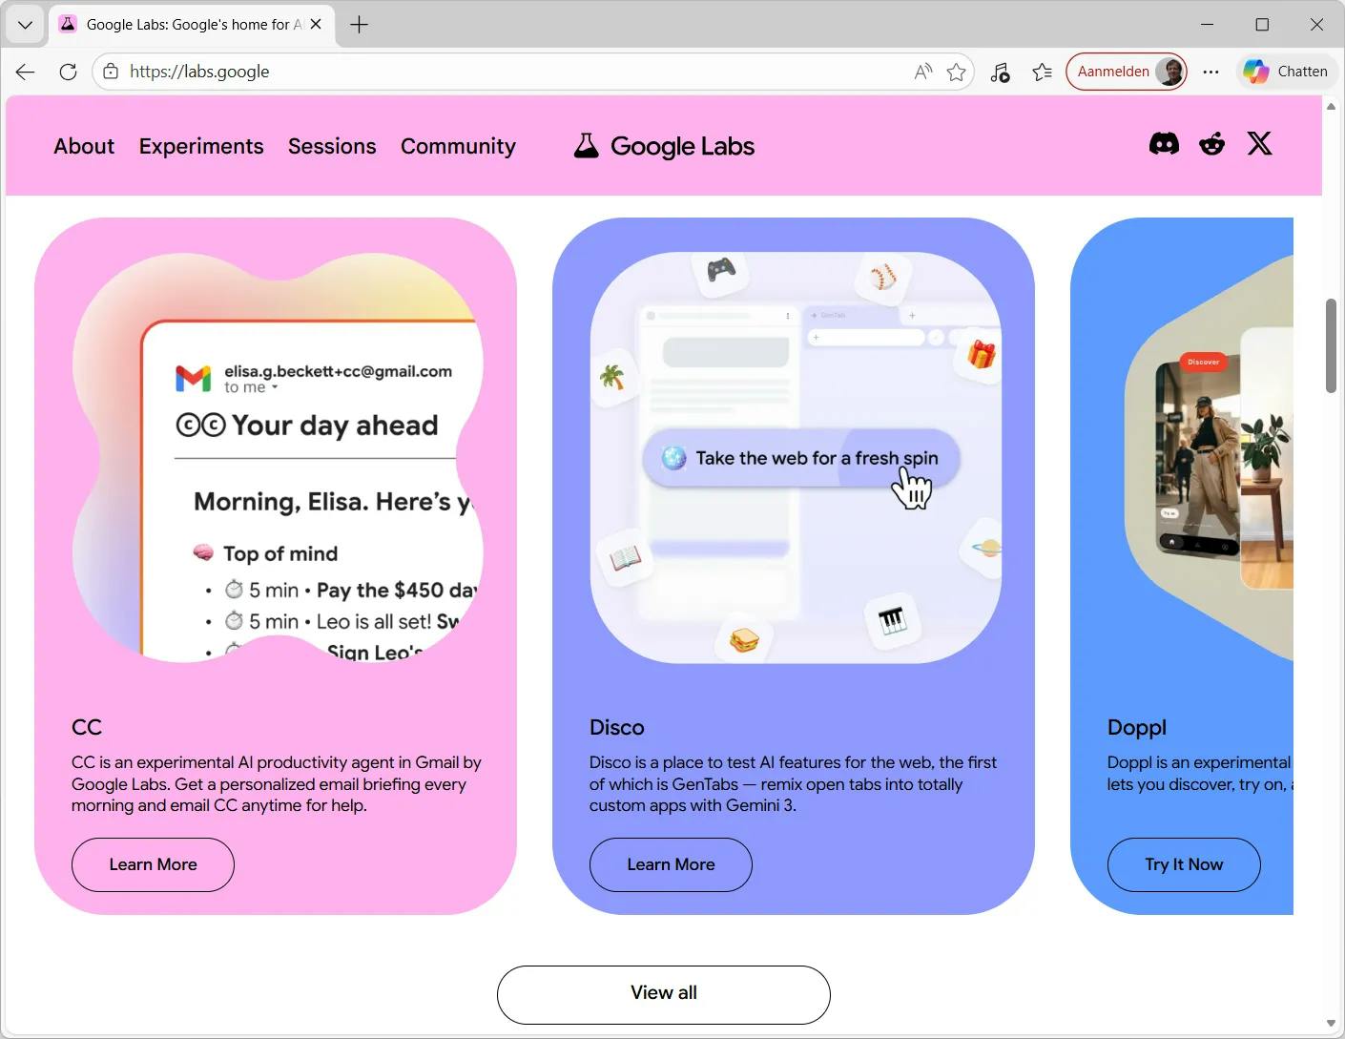This screenshot has width=1345, height=1039.
Task: Click Learn More on the Disco card
Action: pyautogui.click(x=671, y=864)
